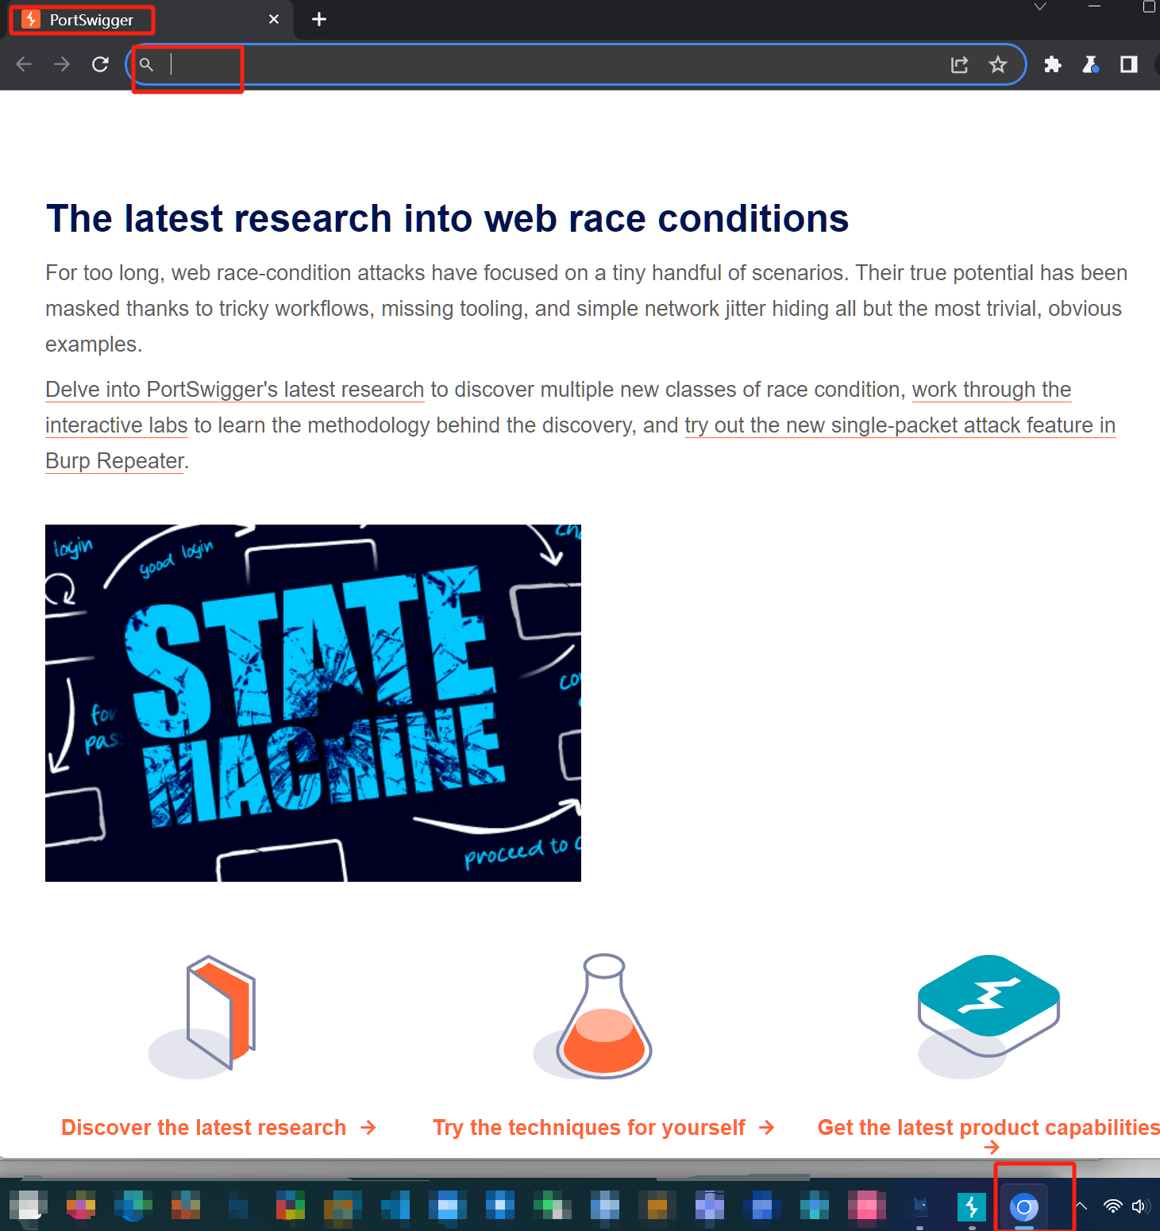
Task: Expand the system tray hidden icons chevron
Action: point(1081,1206)
